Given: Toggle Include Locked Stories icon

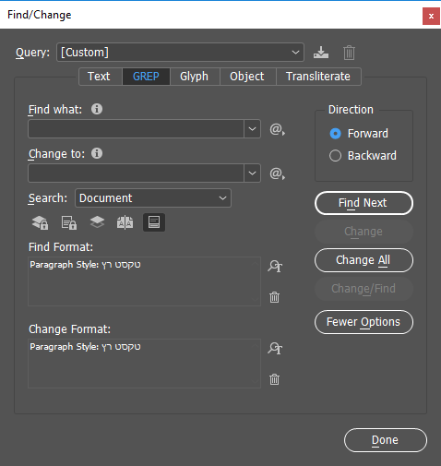Looking at the screenshot, I should click(x=69, y=222).
